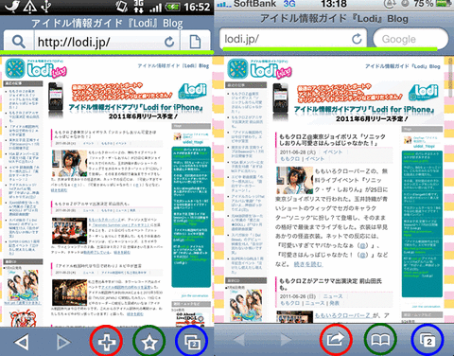Screen dimensions: 454x356
Task: Open the tabs icon in Android browser toolbar
Action: tap(192, 342)
